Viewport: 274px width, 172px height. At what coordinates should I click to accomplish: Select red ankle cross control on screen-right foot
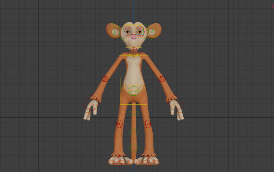click(x=148, y=156)
